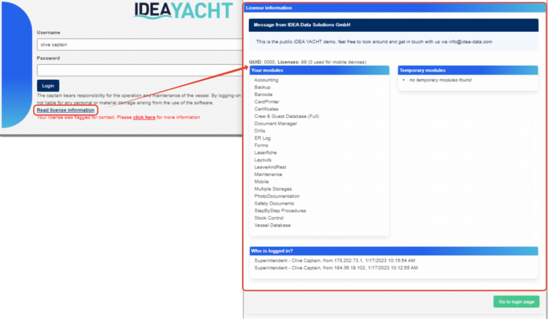Select the Barcode module entry

coord(263,95)
